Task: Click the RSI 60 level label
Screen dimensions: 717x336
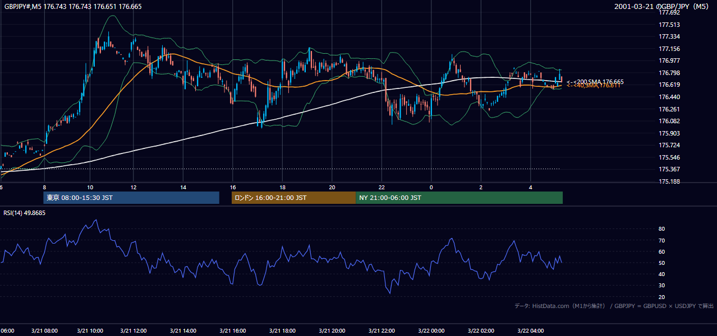Action: coord(661,251)
